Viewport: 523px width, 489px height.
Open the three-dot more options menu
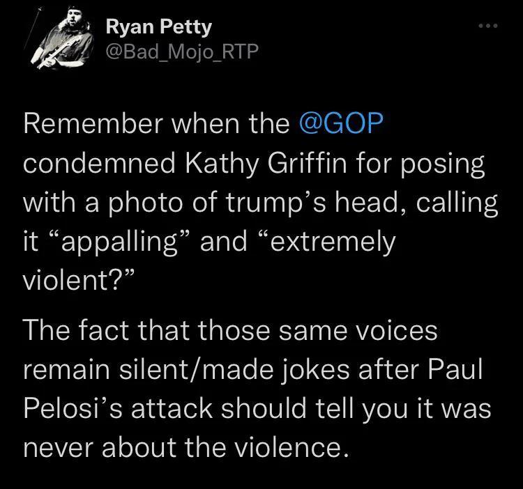click(488, 26)
